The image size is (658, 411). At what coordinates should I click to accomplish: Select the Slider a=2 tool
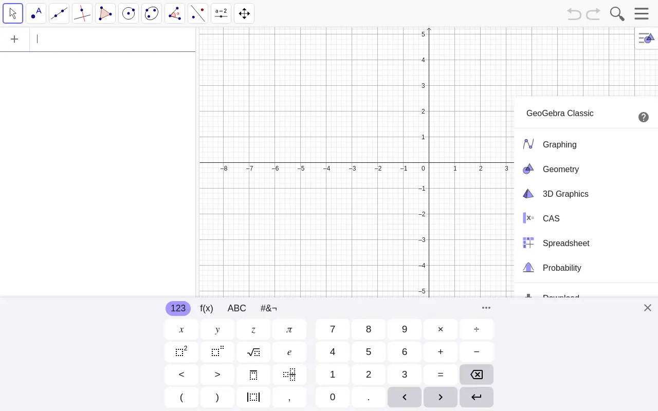[x=221, y=13]
